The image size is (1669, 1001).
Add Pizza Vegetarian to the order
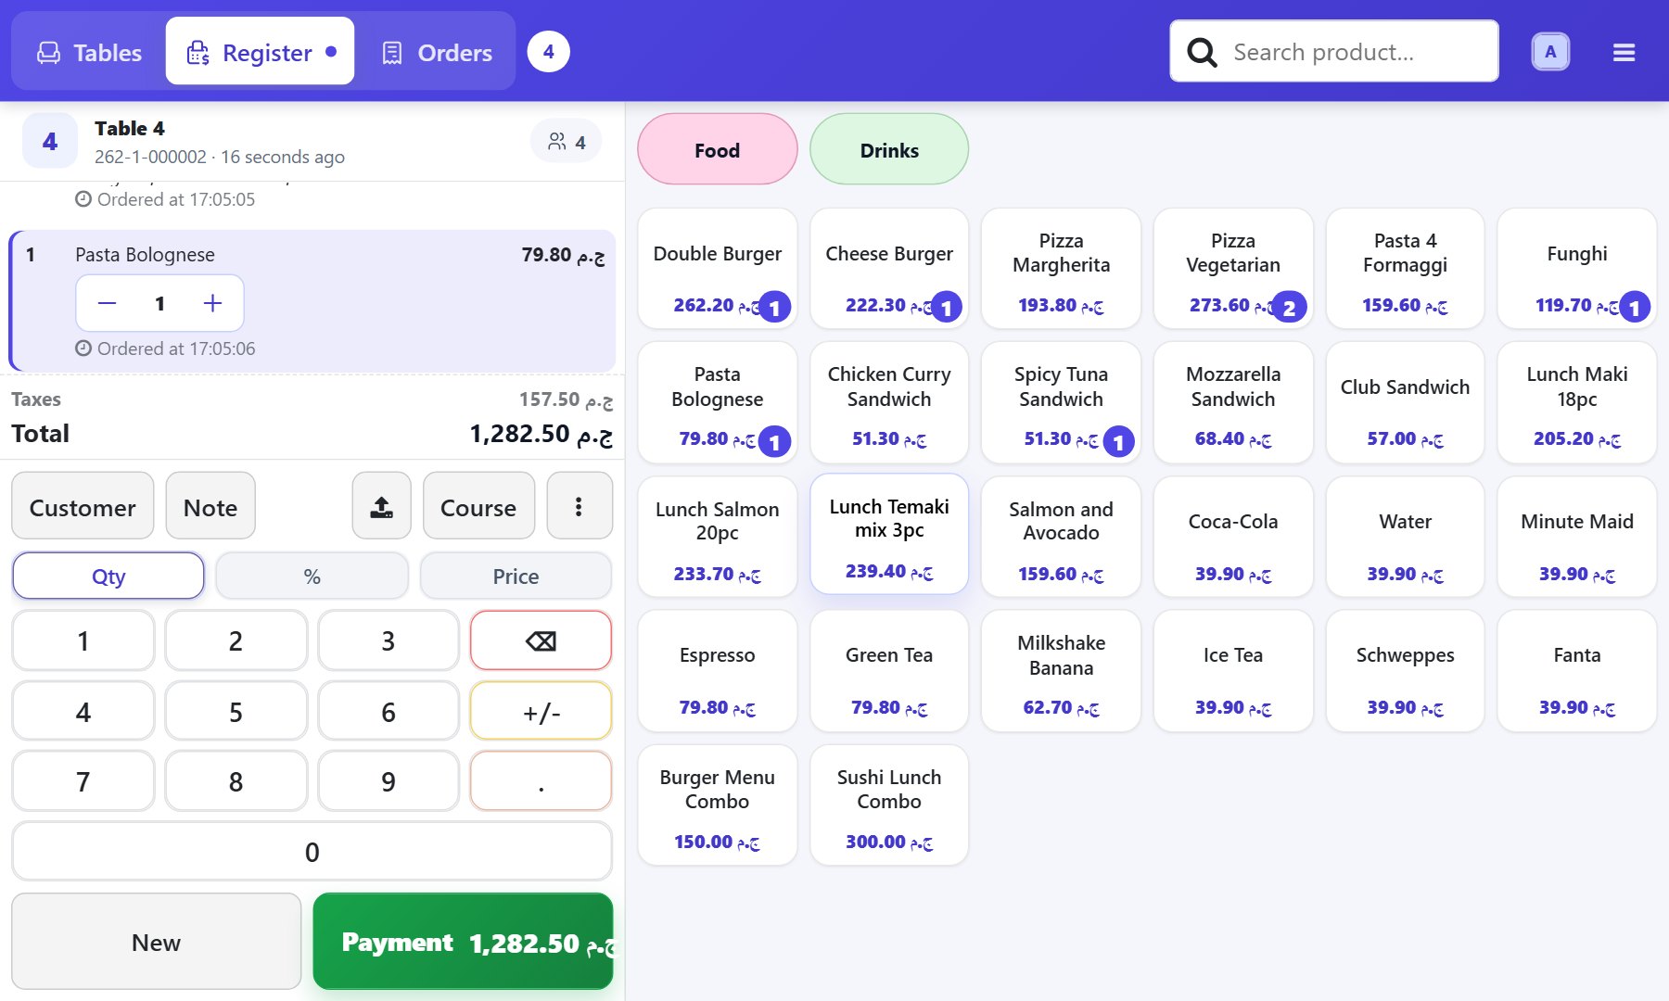(1233, 268)
